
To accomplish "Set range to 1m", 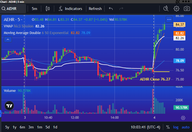I will (x=40, y=127).
